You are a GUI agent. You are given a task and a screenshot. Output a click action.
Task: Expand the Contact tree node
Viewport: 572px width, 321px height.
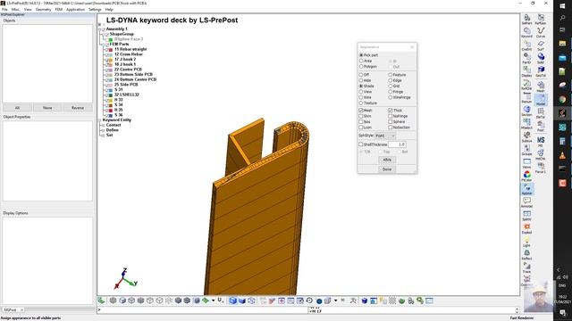(104, 125)
